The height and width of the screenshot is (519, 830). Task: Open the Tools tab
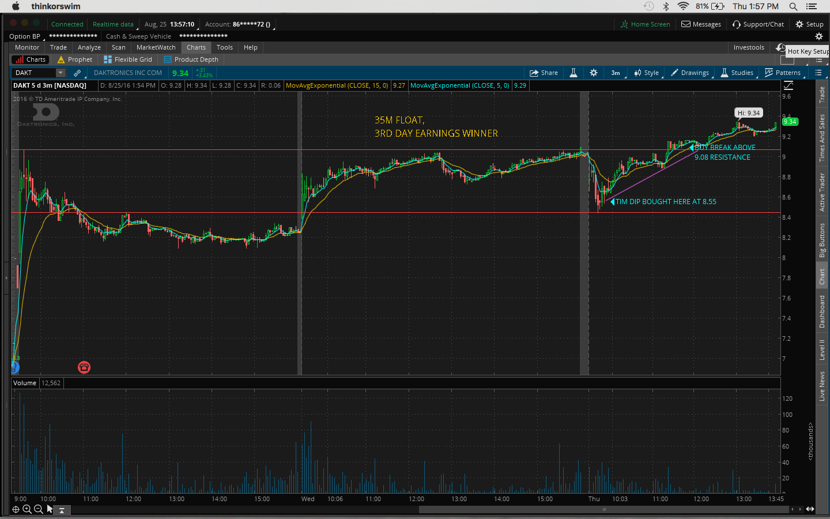pos(225,47)
